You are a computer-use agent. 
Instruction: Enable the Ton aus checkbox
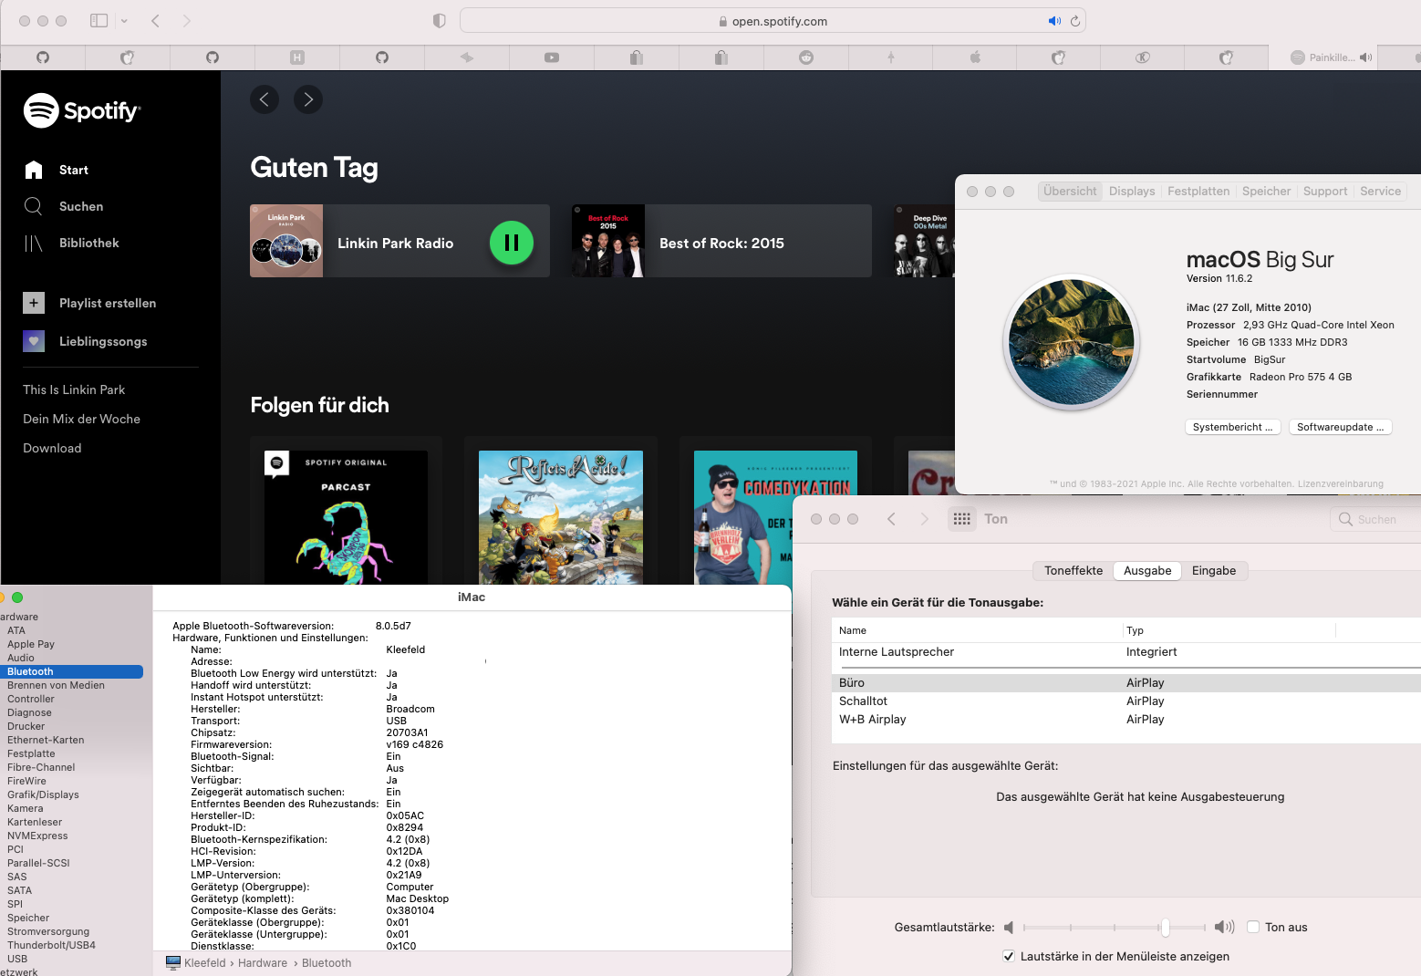point(1254,927)
